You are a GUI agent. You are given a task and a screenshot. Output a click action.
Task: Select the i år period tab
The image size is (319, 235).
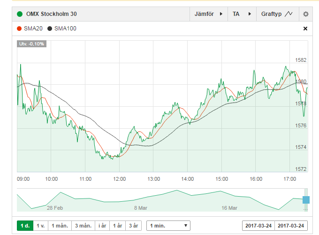[x=102, y=226]
